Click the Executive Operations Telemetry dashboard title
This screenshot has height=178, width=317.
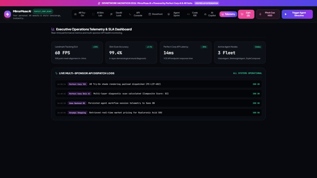94,29
